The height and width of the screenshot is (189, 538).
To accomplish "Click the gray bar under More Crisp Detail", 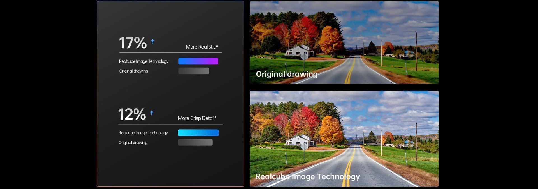I will [x=195, y=142].
